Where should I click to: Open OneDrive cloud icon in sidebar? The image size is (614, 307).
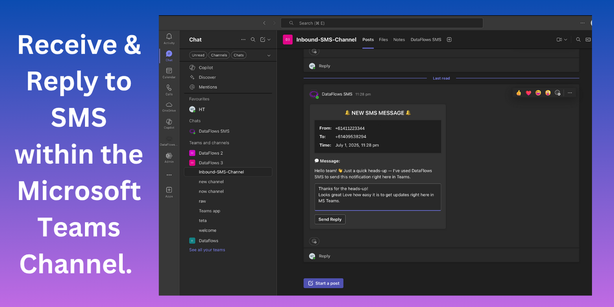tap(169, 106)
